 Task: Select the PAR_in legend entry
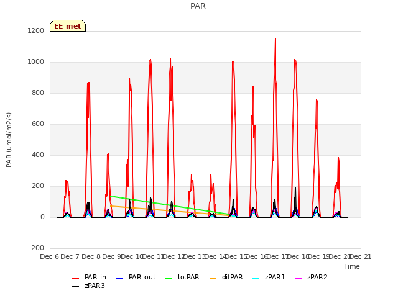(89, 278)
